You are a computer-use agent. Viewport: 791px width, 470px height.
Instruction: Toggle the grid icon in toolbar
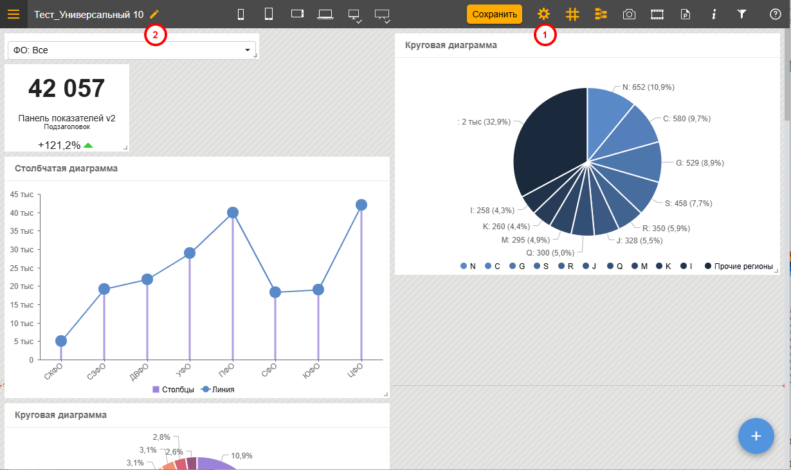coord(572,14)
